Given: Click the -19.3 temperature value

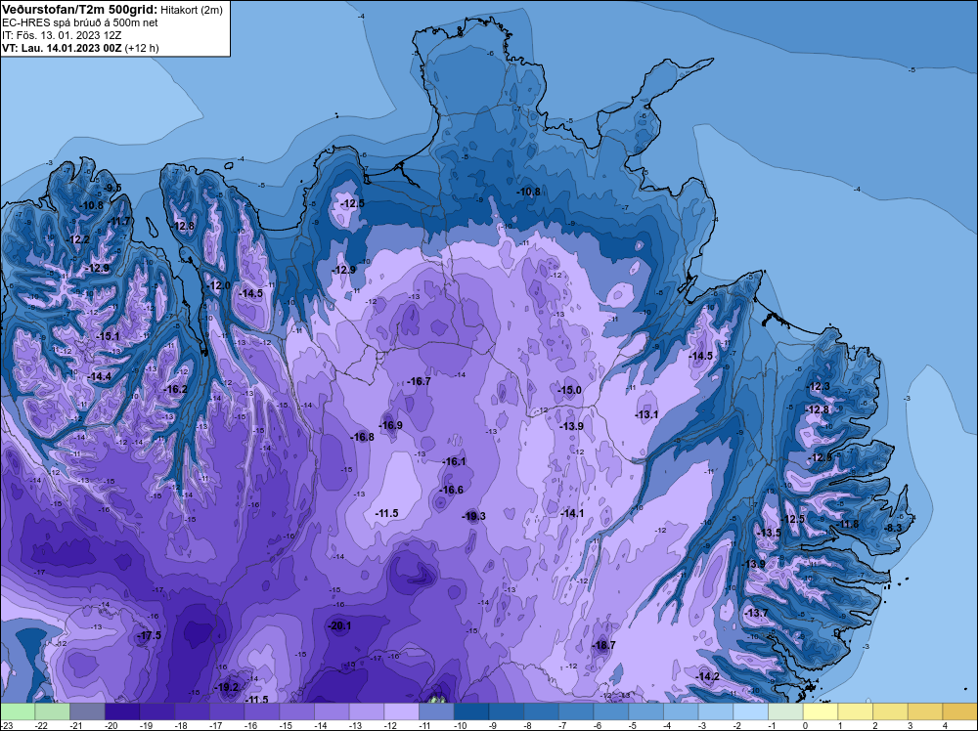Looking at the screenshot, I should (x=473, y=516).
